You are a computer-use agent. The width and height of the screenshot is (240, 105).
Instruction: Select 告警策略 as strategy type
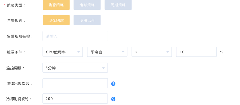click(56, 5)
